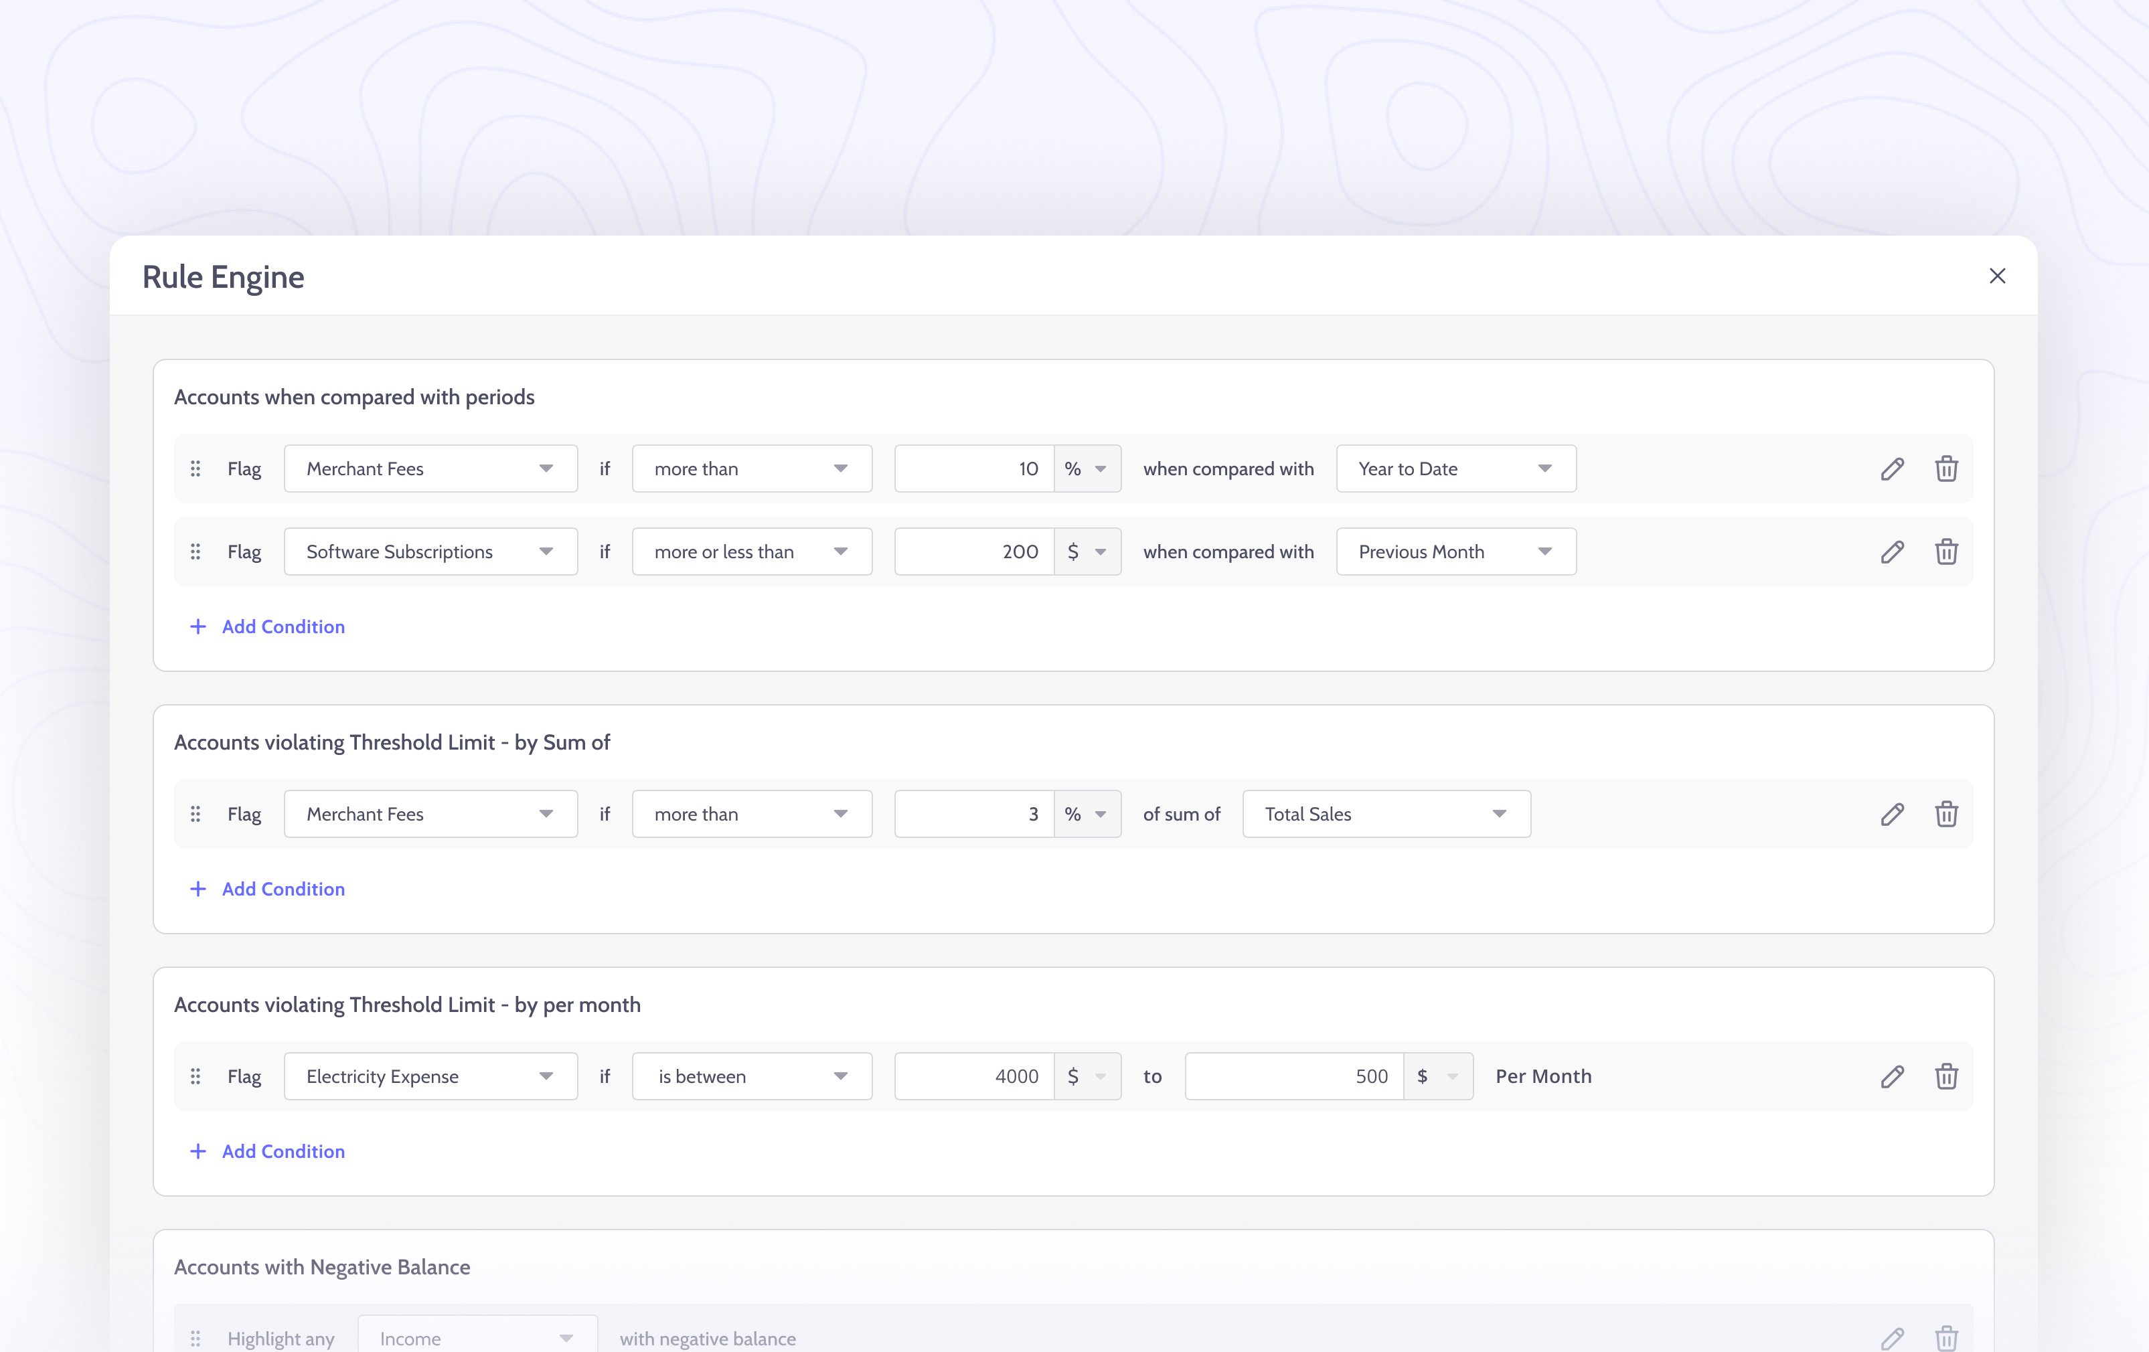Open the Year to Date period dropdown
This screenshot has height=1352, width=2149.
tap(1455, 469)
